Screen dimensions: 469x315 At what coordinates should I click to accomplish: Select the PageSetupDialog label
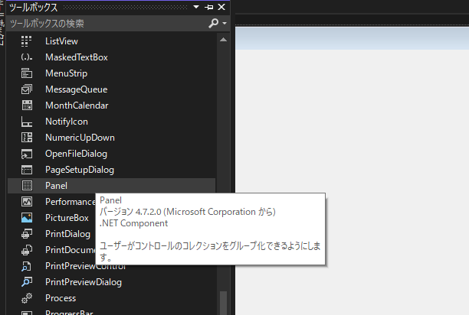pos(80,170)
